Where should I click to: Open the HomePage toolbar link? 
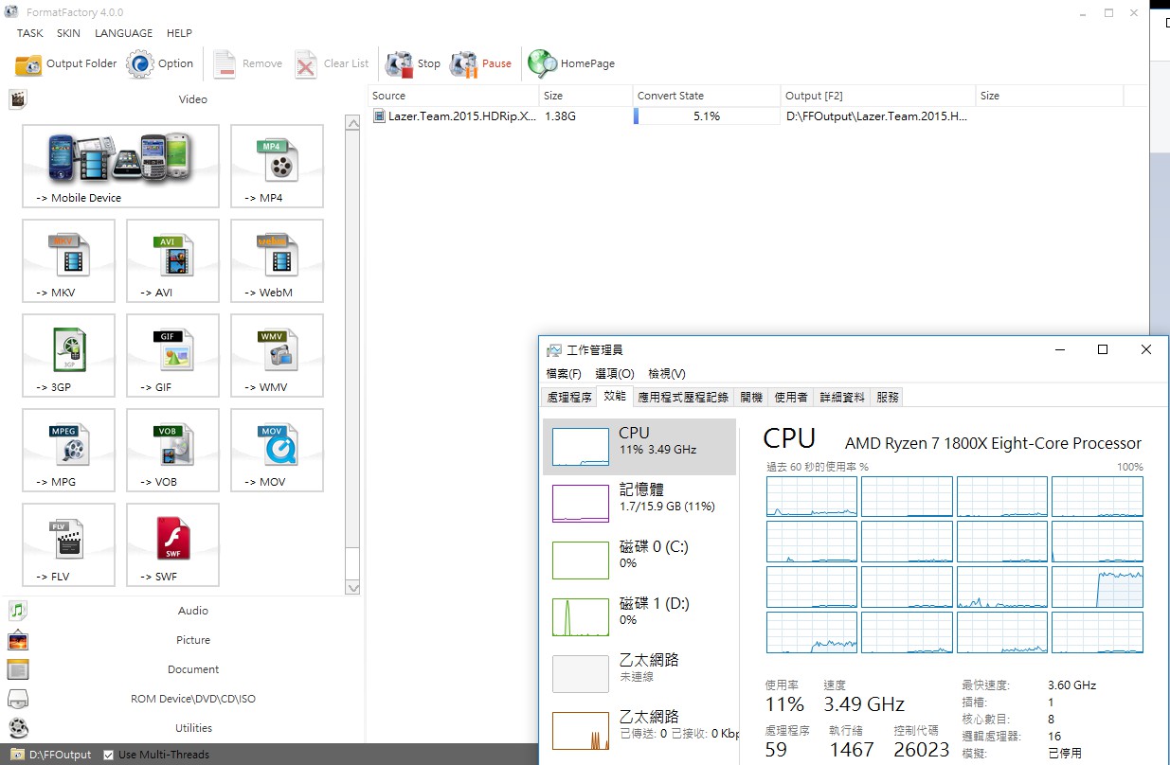tap(571, 64)
